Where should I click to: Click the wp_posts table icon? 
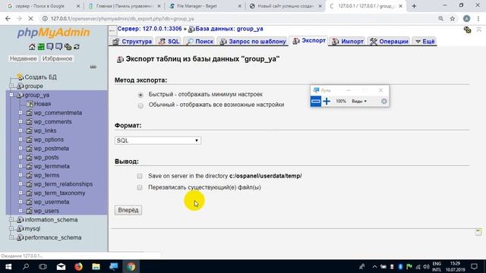29,157
